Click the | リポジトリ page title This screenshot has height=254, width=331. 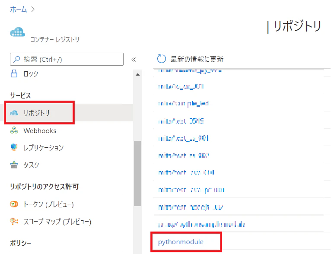pos(294,27)
